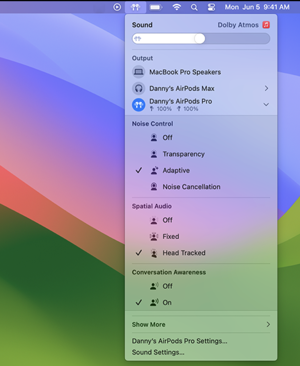Collapse Danny's AirPods Pro options chevron
The image size is (300, 366).
tap(266, 104)
